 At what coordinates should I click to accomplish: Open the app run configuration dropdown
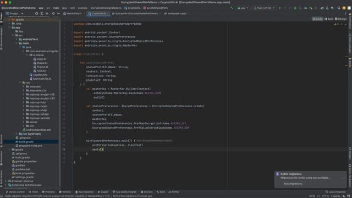click(243, 8)
